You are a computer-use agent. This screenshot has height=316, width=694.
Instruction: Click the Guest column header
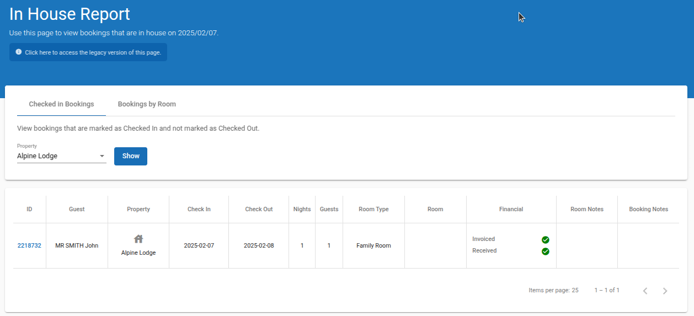coord(77,209)
